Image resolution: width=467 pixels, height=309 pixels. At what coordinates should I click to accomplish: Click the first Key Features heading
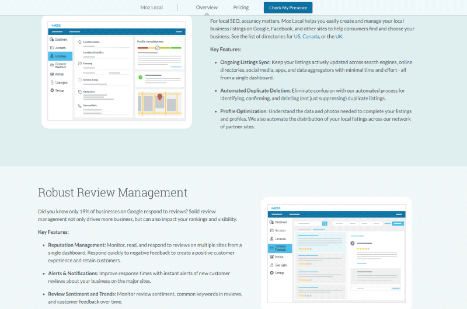pyautogui.click(x=225, y=50)
